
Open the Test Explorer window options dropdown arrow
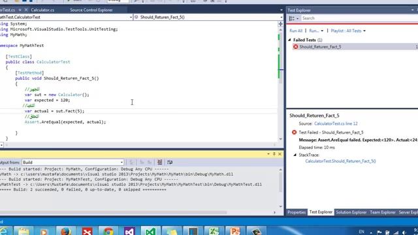pyautogui.click(x=412, y=10)
